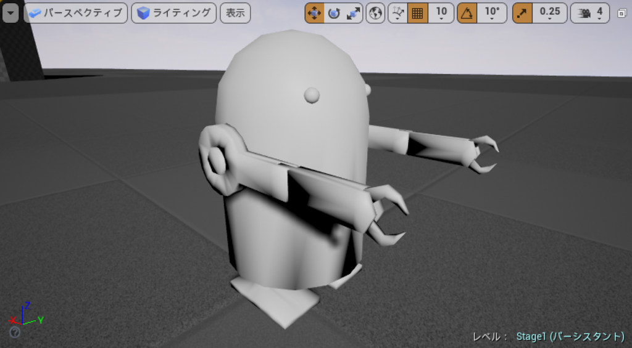Click the help question mark icon
This screenshot has width=632, height=348.
pyautogui.click(x=15, y=333)
